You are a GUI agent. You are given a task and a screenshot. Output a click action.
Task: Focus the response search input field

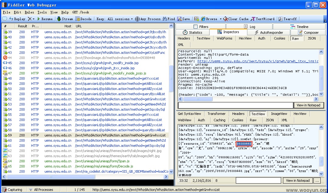coord(258,181)
